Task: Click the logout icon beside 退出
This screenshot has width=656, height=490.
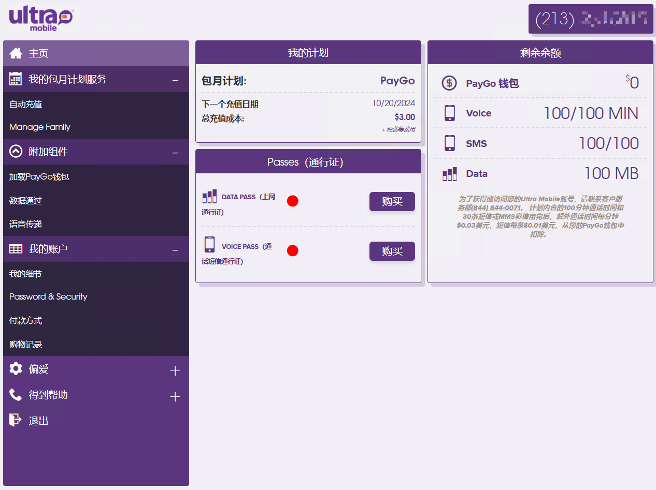Action: (16, 420)
